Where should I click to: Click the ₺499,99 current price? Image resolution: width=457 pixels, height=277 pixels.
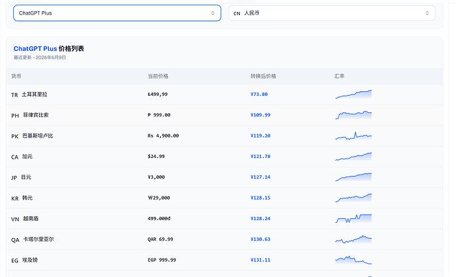click(x=158, y=95)
